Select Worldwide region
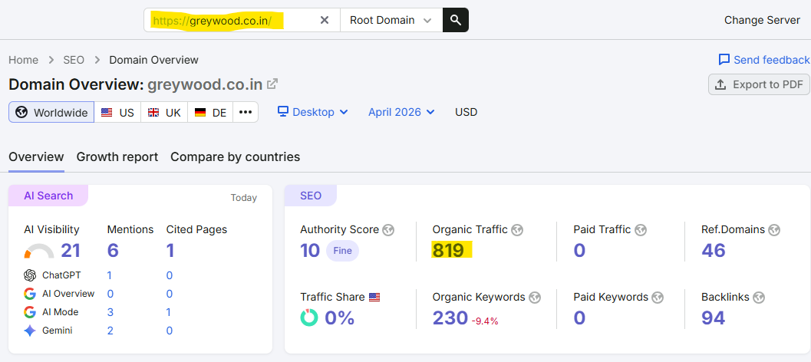The height and width of the screenshot is (362, 811). [x=51, y=112]
